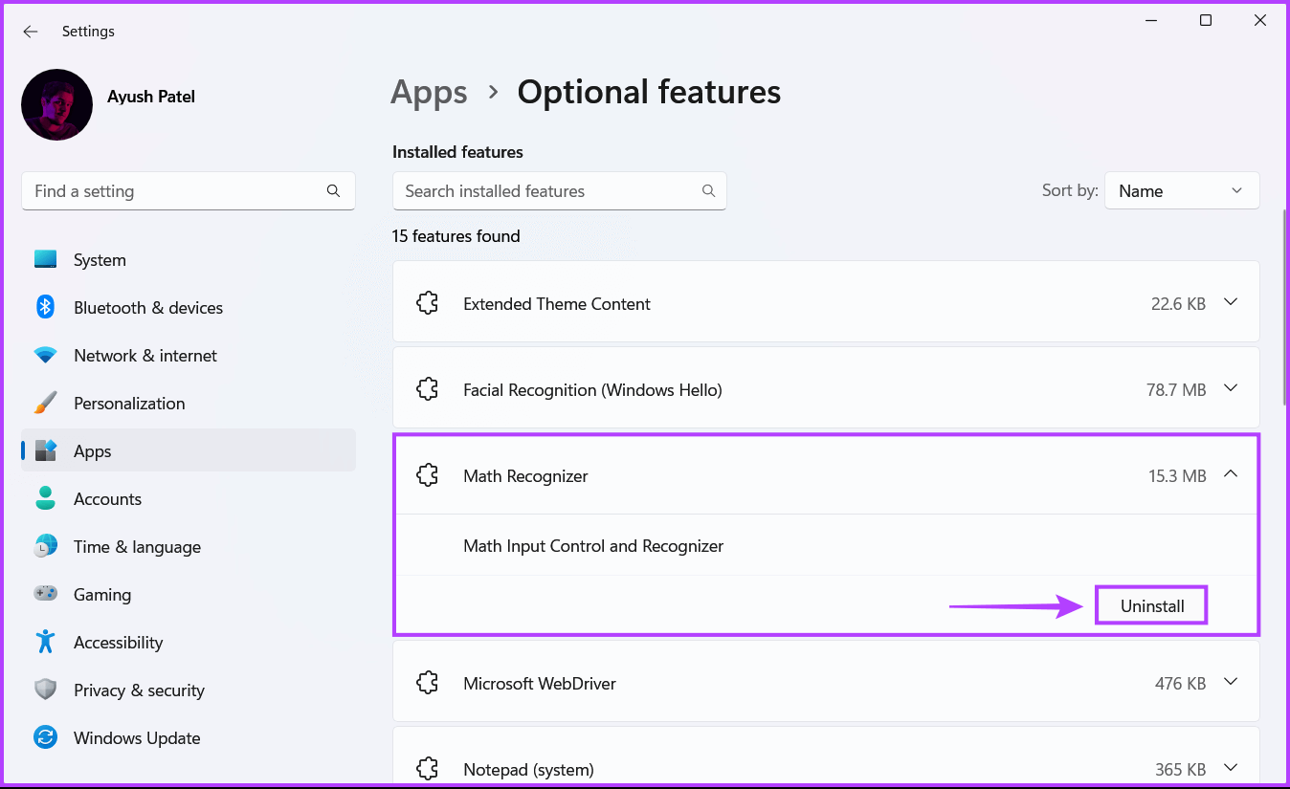Uninstall the Math Recognizer feature
1290x789 pixels.
point(1152,606)
